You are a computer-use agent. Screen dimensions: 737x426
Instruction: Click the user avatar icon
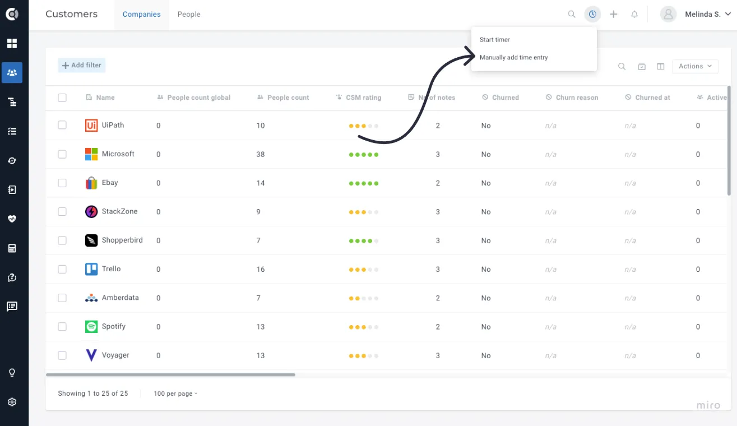668,15
